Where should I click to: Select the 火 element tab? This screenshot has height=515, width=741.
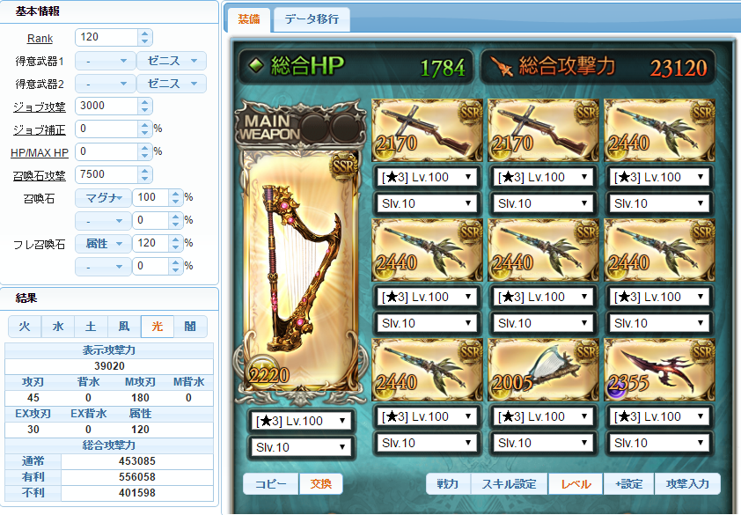pos(25,327)
